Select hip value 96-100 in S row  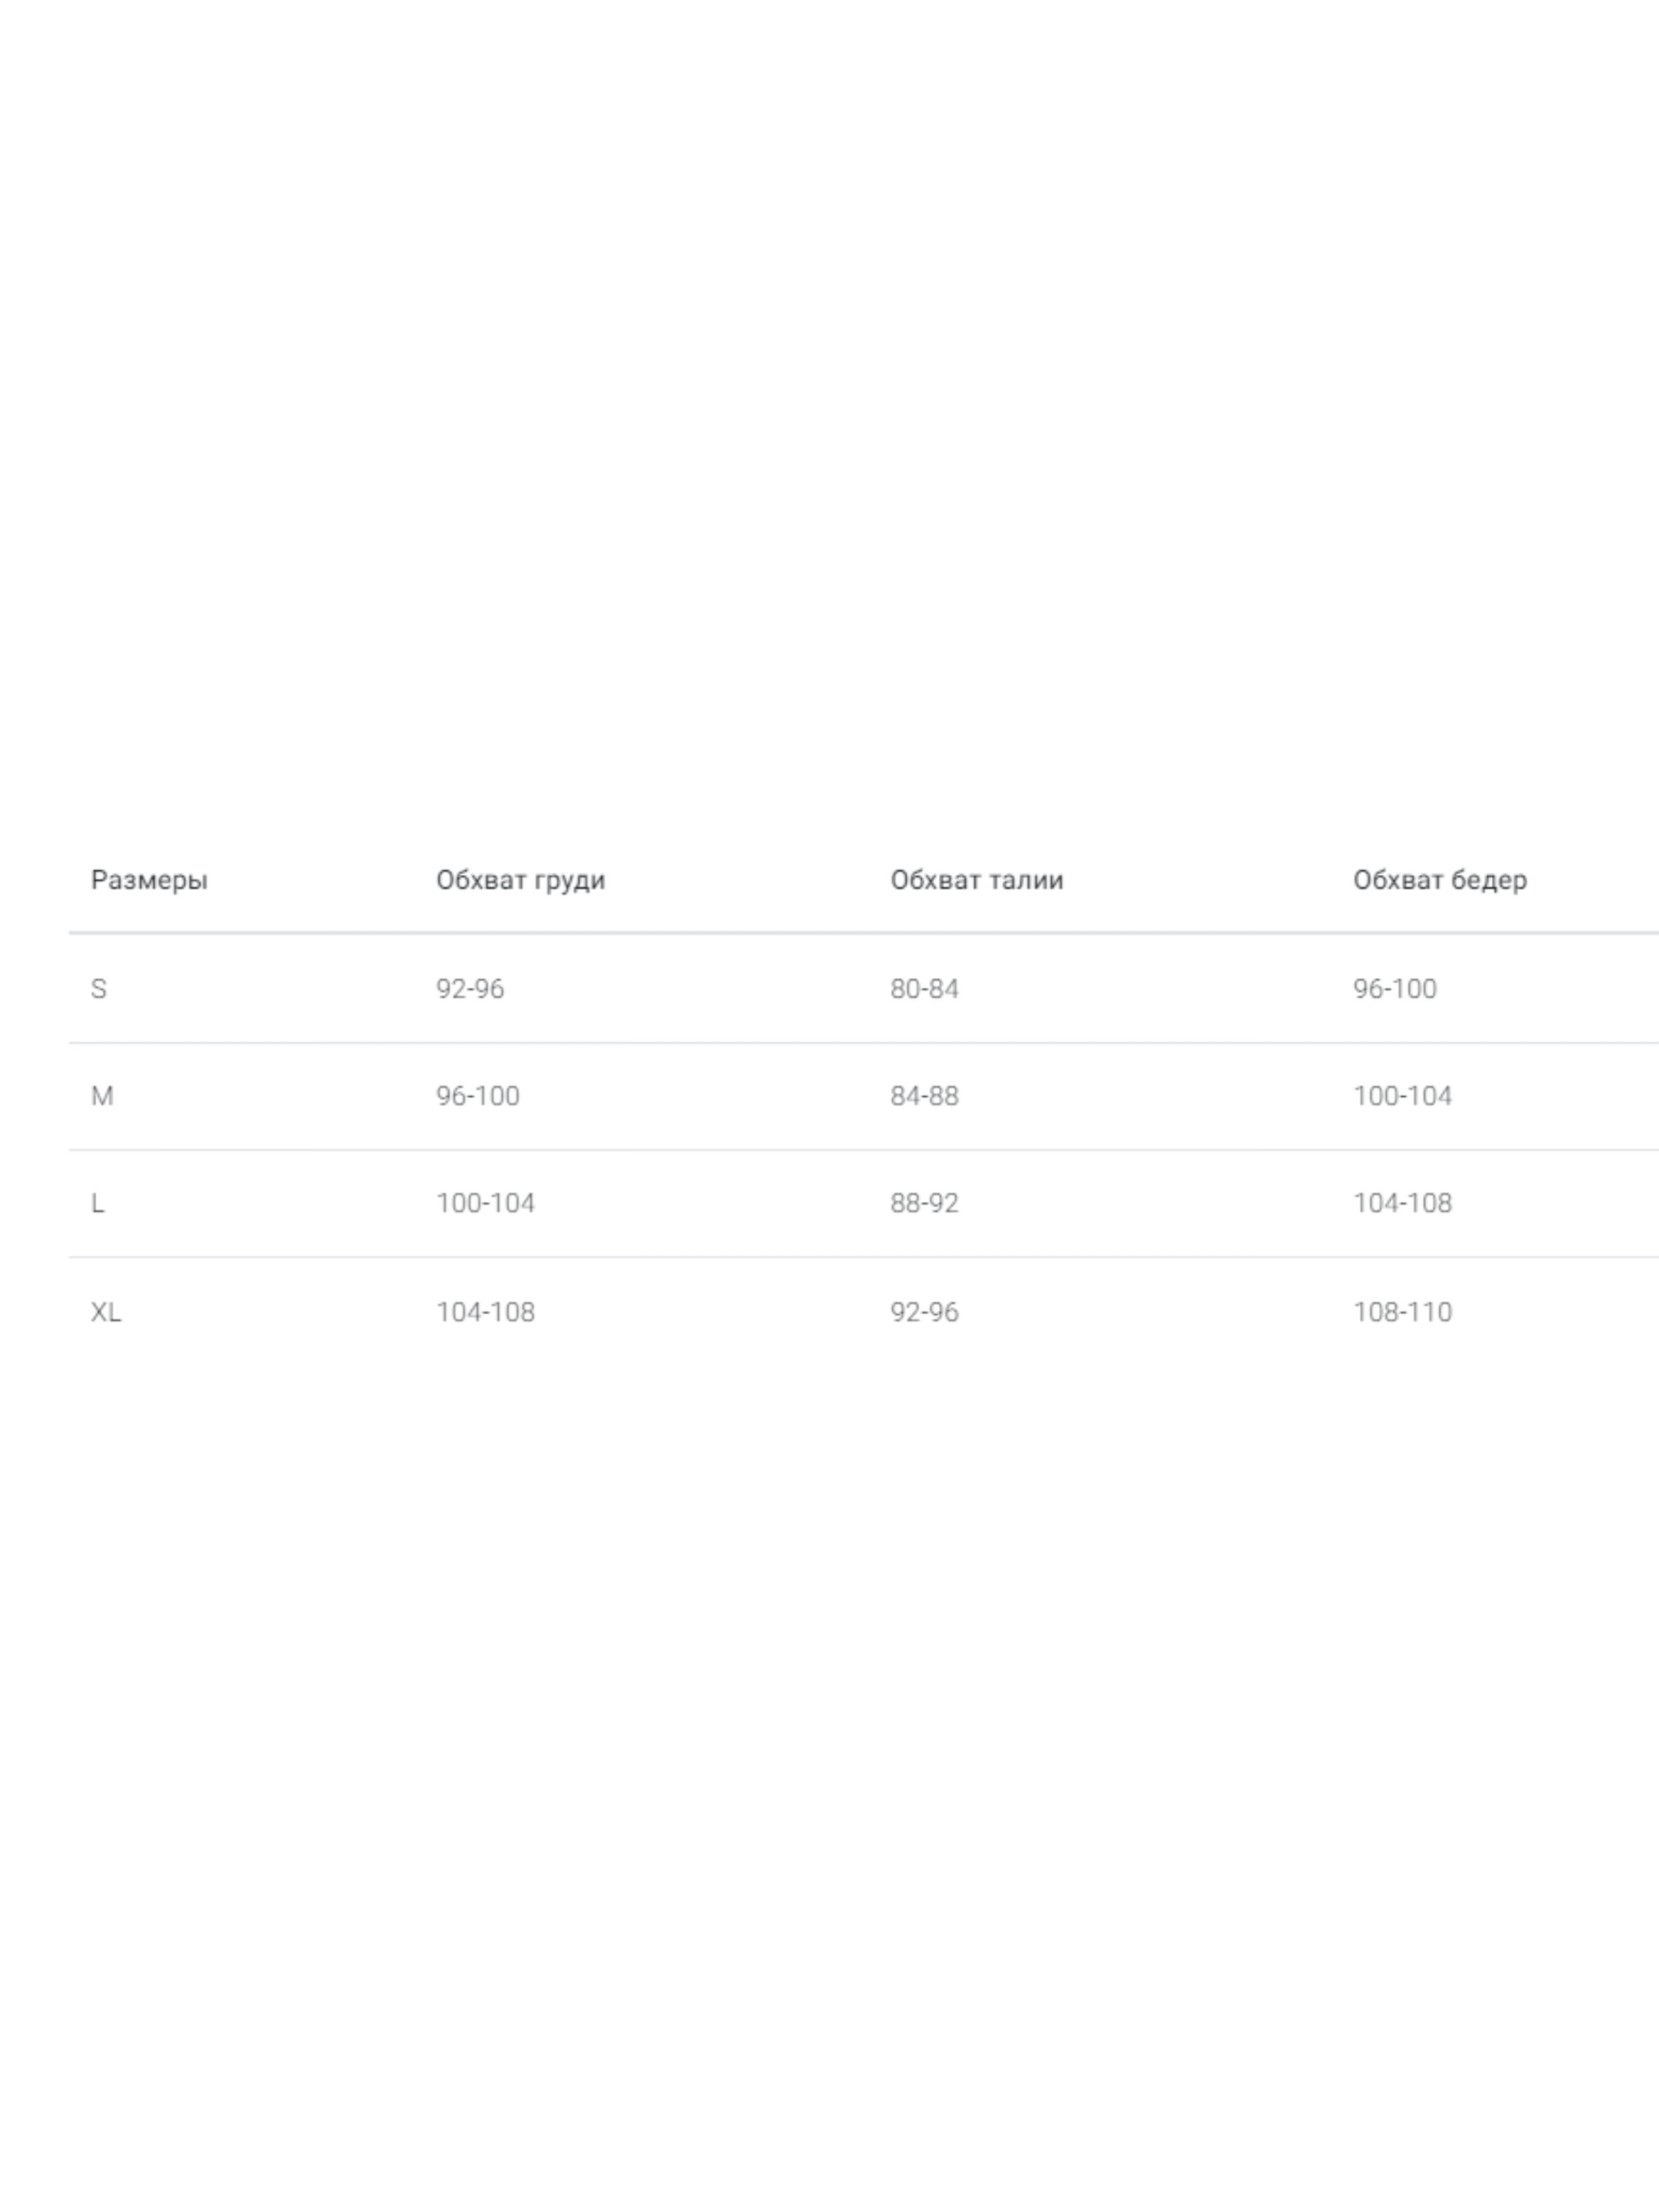coord(1394,989)
